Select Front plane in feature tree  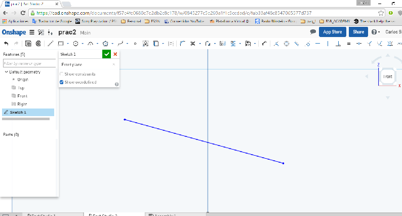(22, 96)
